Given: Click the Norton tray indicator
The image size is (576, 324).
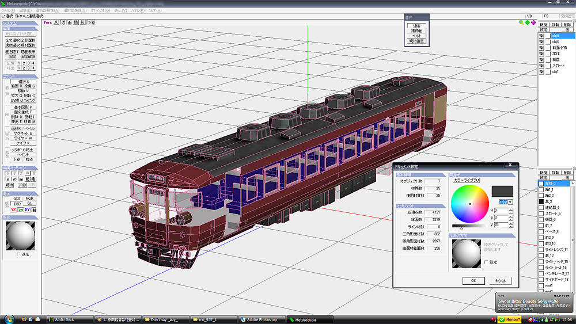Looking at the screenshot, I should click(x=509, y=319).
